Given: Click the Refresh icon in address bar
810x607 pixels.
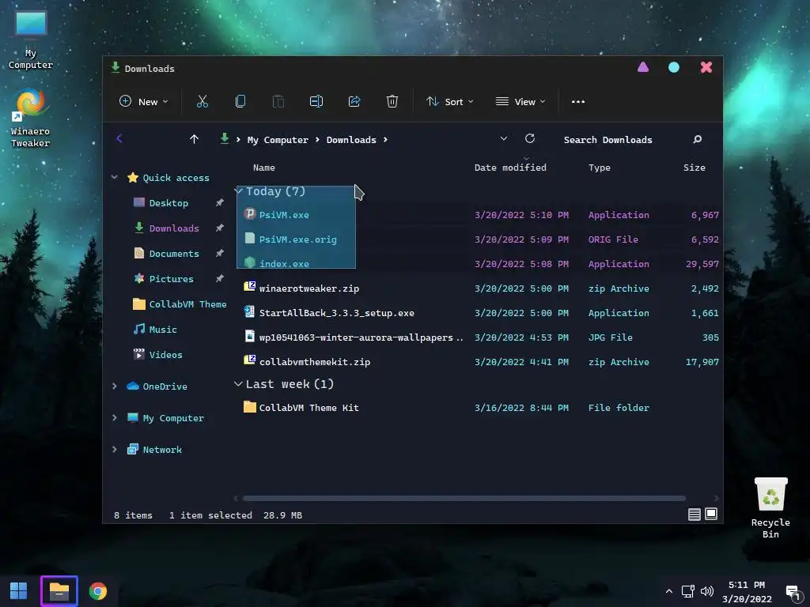Looking at the screenshot, I should 530,139.
